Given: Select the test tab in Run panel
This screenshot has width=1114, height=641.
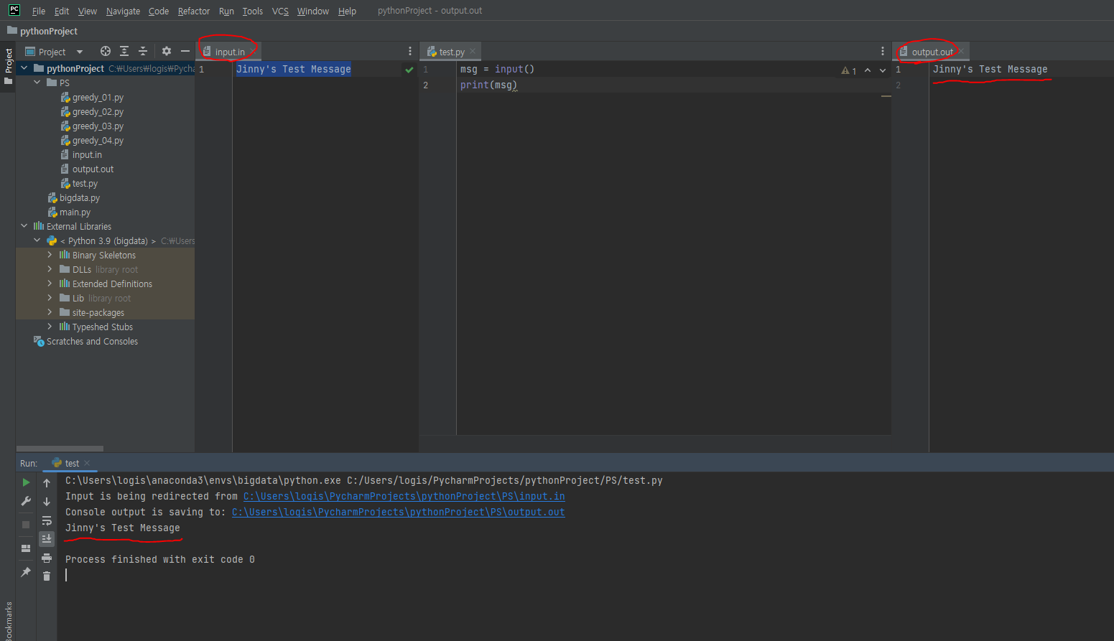Looking at the screenshot, I should click(72, 463).
